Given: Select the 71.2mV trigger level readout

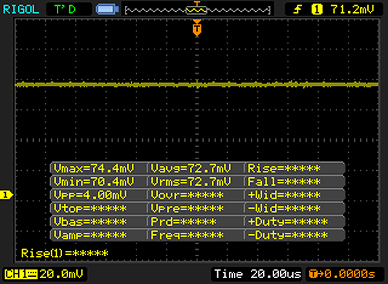Looking at the screenshot, I should 349,8.
